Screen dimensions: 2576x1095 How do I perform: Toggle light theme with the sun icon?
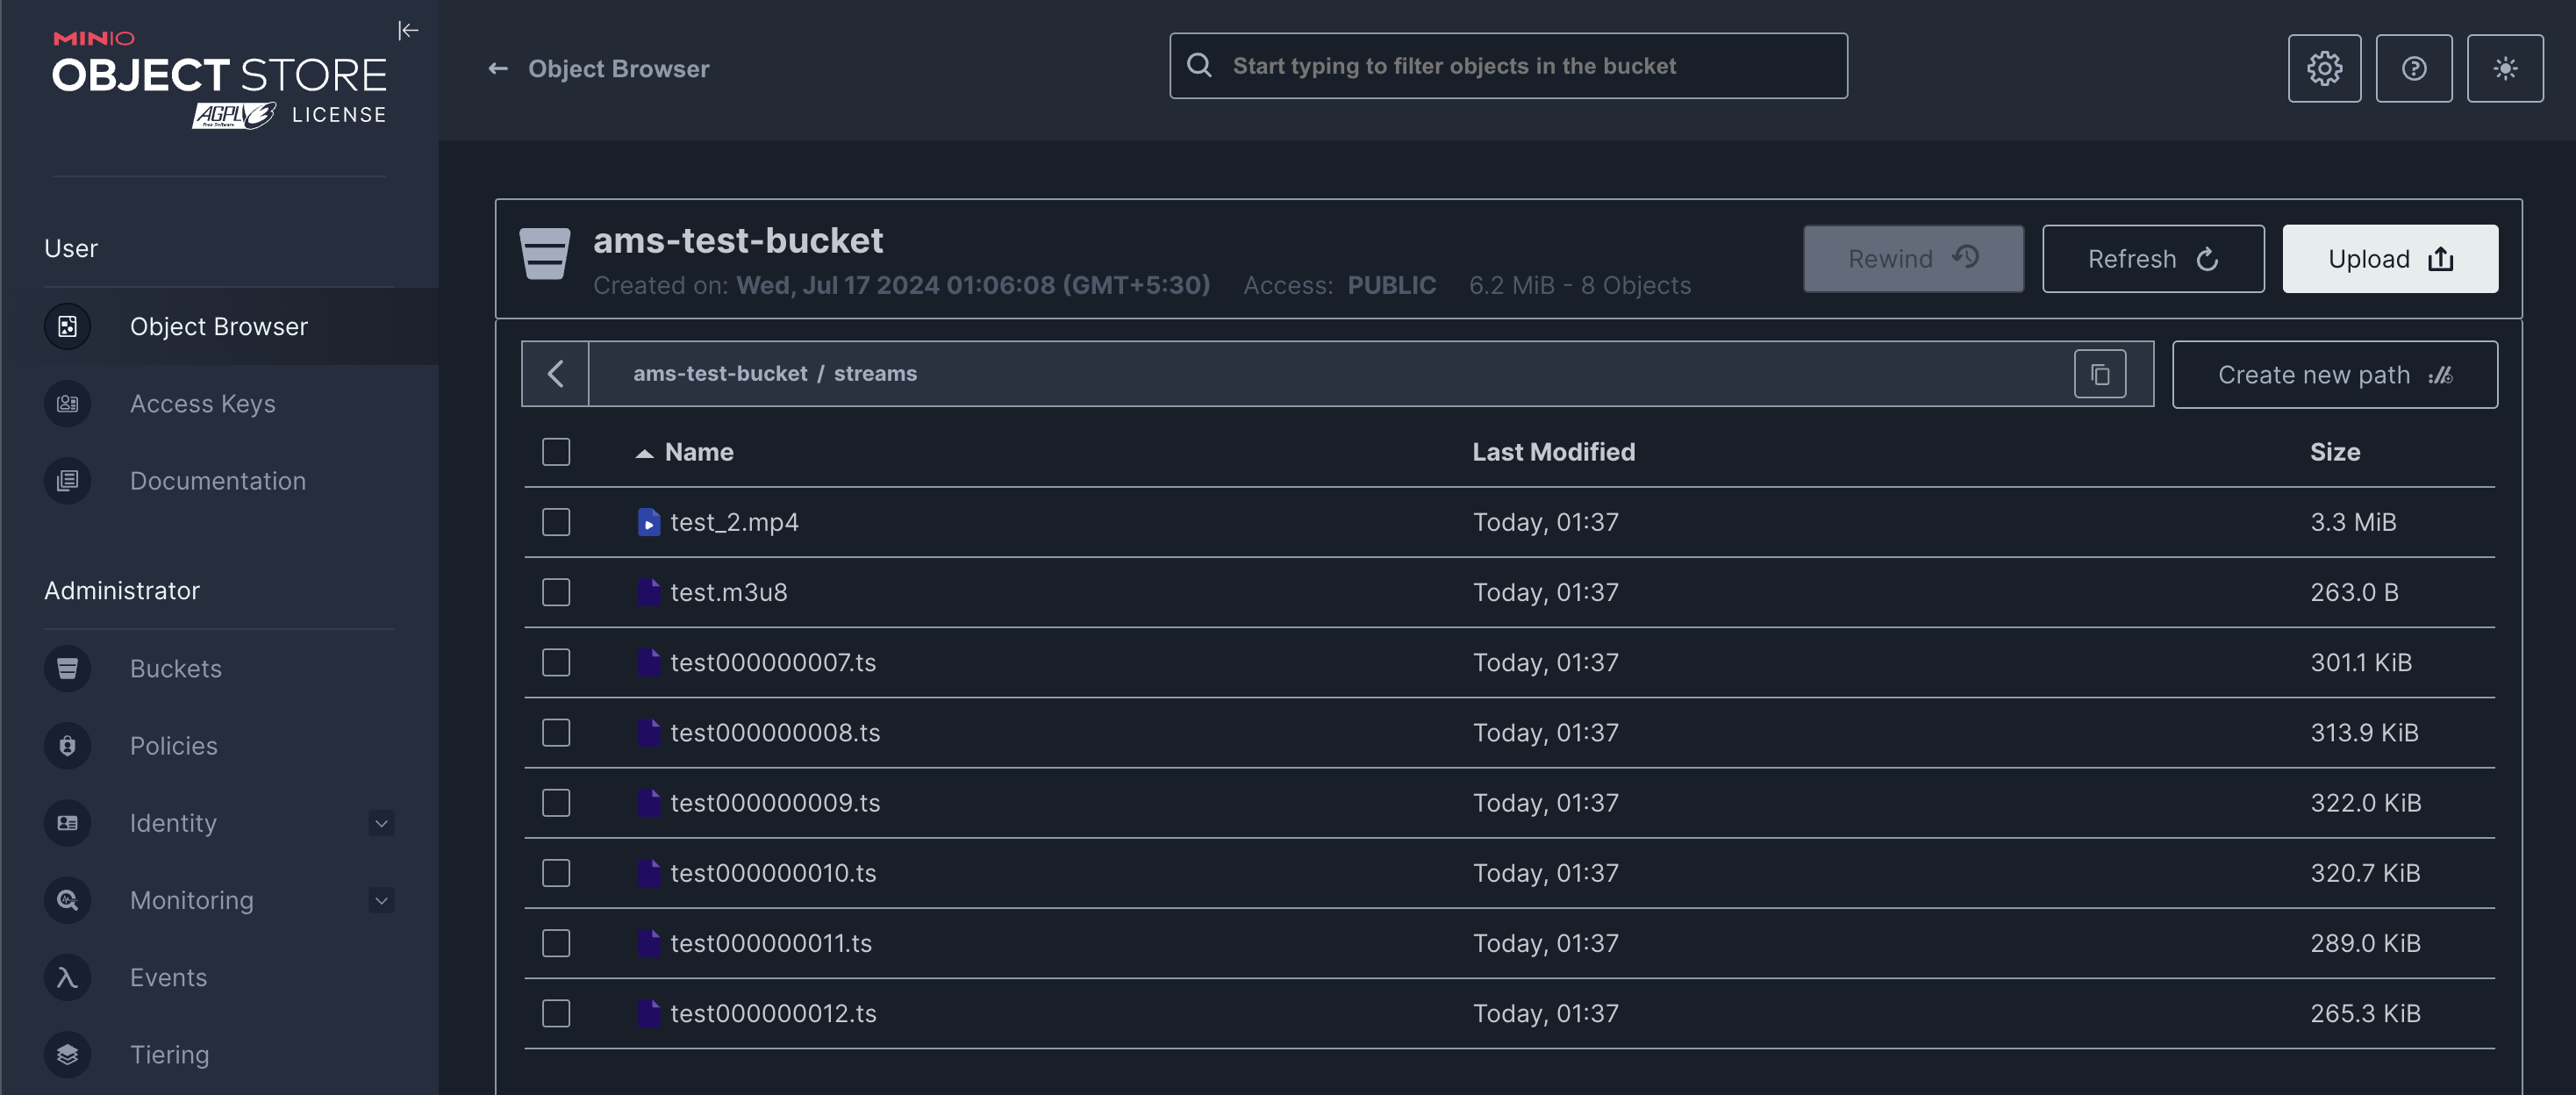[x=2504, y=68]
